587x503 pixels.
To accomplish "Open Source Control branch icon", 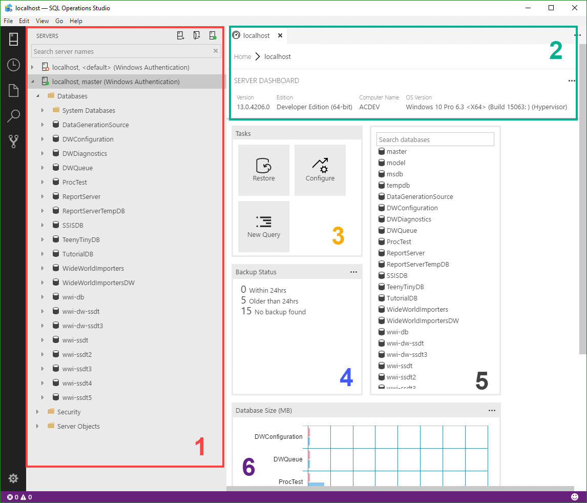I will point(13,142).
